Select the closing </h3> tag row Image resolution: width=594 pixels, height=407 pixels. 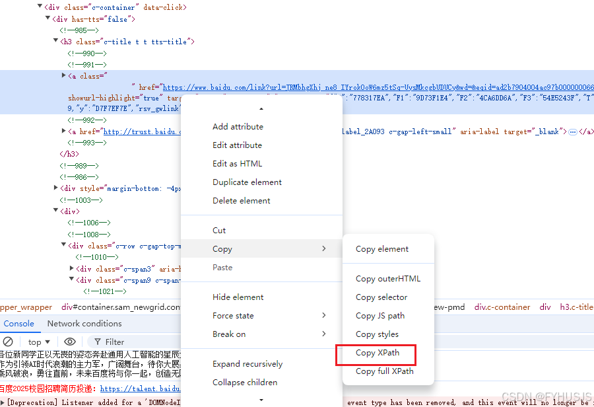[x=69, y=154]
